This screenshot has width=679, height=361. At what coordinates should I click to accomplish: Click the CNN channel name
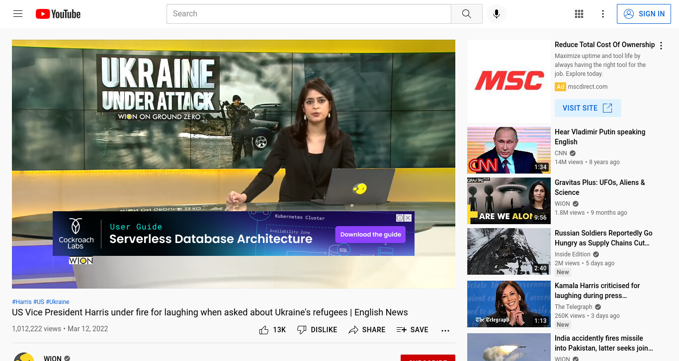click(x=561, y=153)
